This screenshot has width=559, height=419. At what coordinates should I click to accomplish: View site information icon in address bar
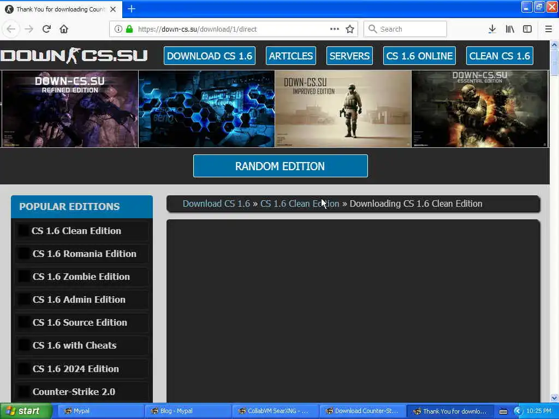click(x=118, y=29)
